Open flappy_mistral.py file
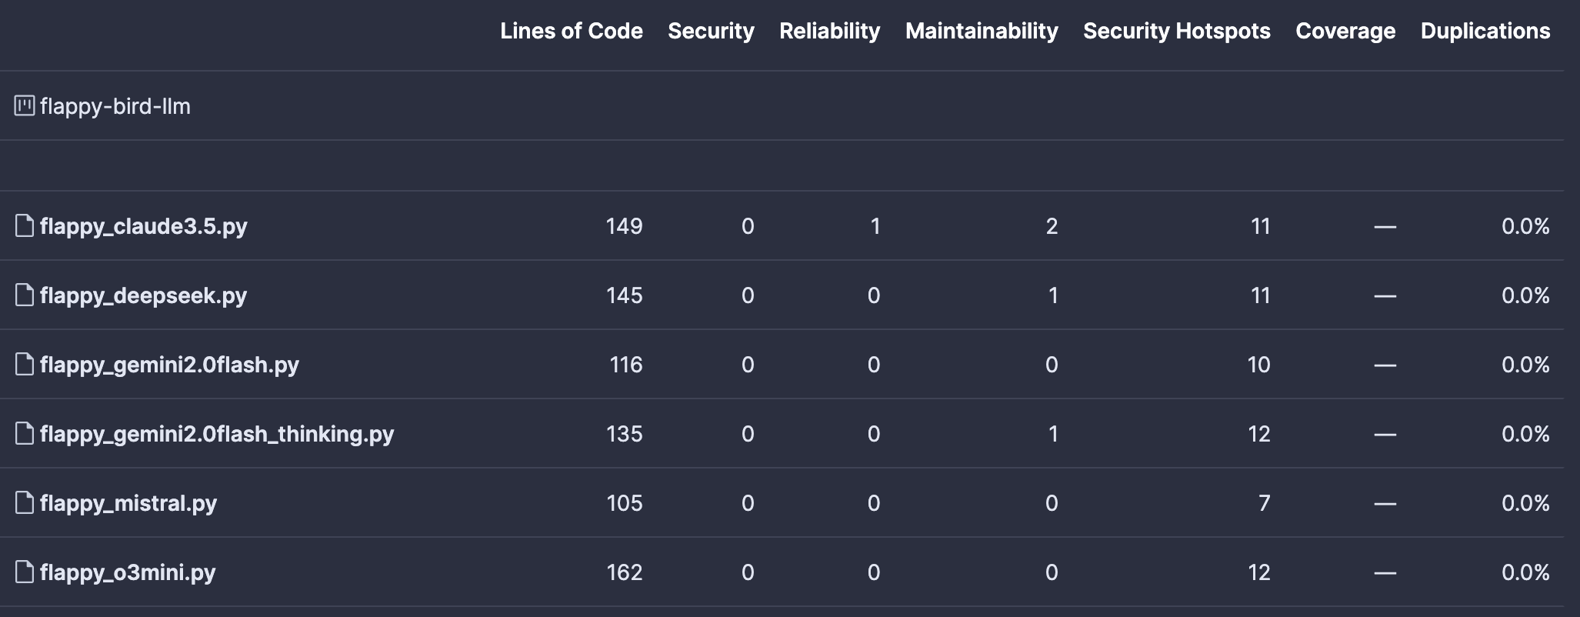1580x617 pixels. (x=128, y=504)
